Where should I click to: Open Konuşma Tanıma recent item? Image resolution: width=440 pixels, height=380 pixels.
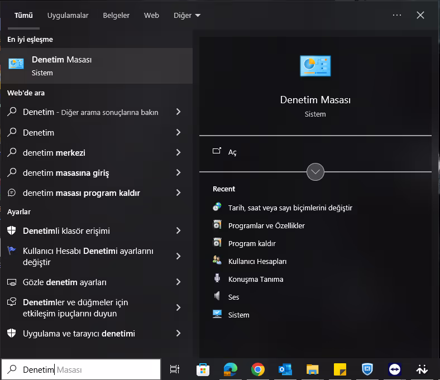coord(256,280)
